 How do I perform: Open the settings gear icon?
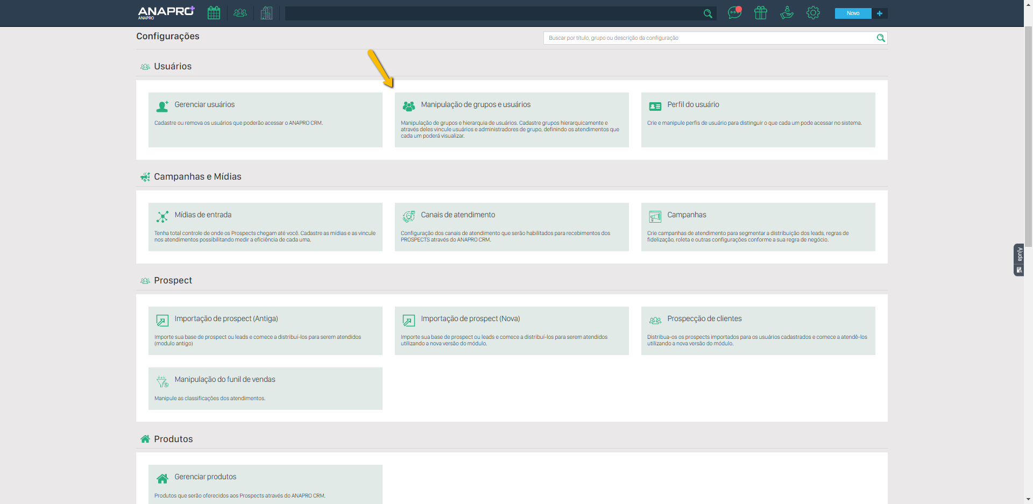click(813, 13)
